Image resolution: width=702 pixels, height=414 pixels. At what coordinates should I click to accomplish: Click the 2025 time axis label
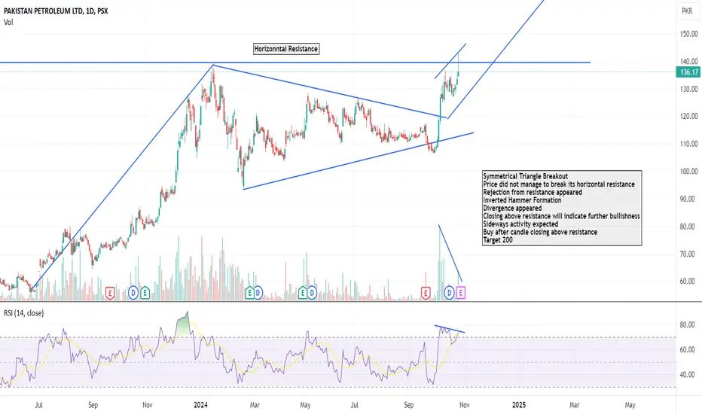click(x=519, y=405)
